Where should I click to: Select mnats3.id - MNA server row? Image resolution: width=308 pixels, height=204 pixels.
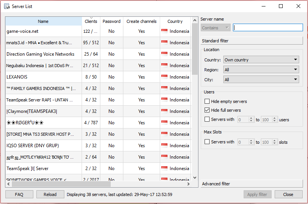click(98, 43)
